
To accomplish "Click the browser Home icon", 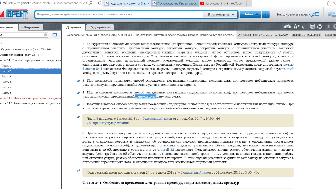I will (x=329, y=3).
